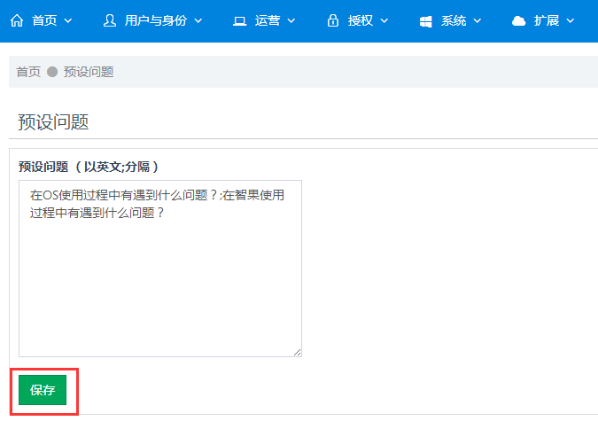The width and height of the screenshot is (598, 421).
Task: Click the Windows logo icon beside 系统
Action: pyautogui.click(x=425, y=21)
